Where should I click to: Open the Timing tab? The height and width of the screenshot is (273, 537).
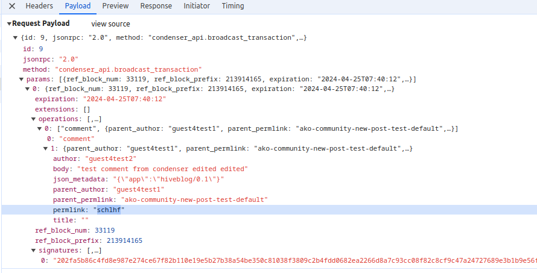pos(232,6)
